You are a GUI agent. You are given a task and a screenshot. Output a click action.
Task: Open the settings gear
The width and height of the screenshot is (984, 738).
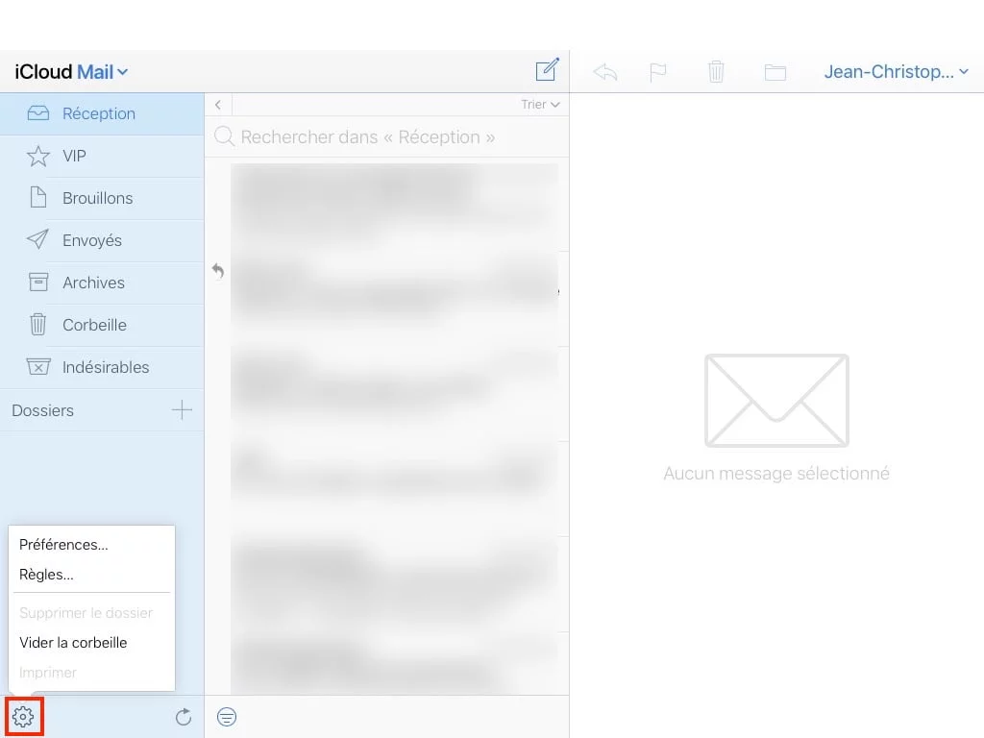(23, 716)
